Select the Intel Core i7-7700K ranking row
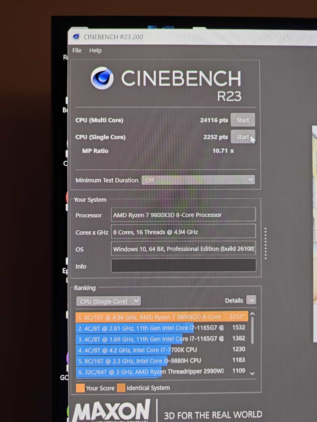 click(x=162, y=350)
